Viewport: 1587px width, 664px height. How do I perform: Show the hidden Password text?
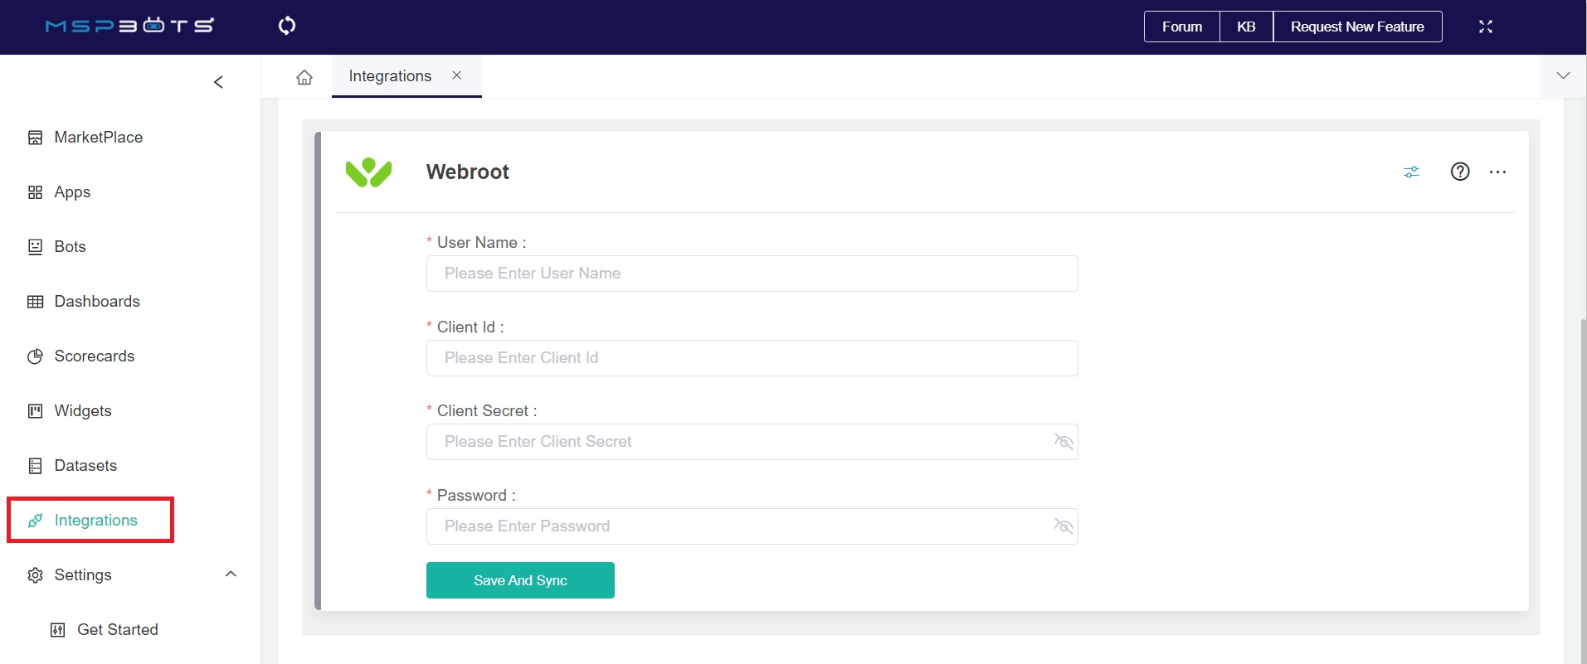[1063, 526]
